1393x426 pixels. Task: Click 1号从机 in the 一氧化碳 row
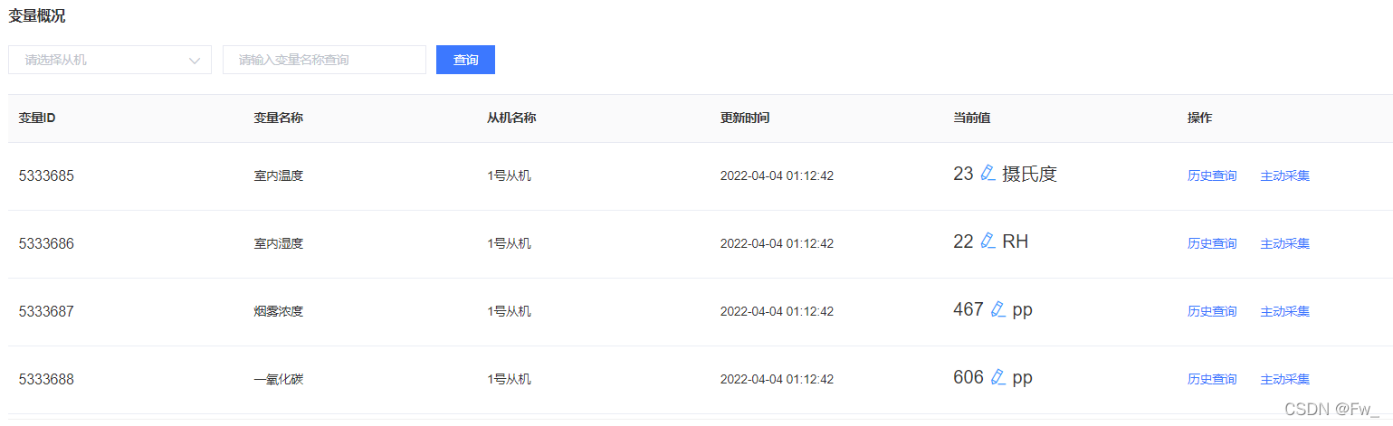[x=509, y=379]
